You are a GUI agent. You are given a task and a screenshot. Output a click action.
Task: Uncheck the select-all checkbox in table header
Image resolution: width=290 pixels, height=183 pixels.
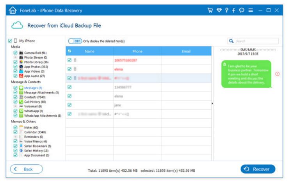[69, 51]
